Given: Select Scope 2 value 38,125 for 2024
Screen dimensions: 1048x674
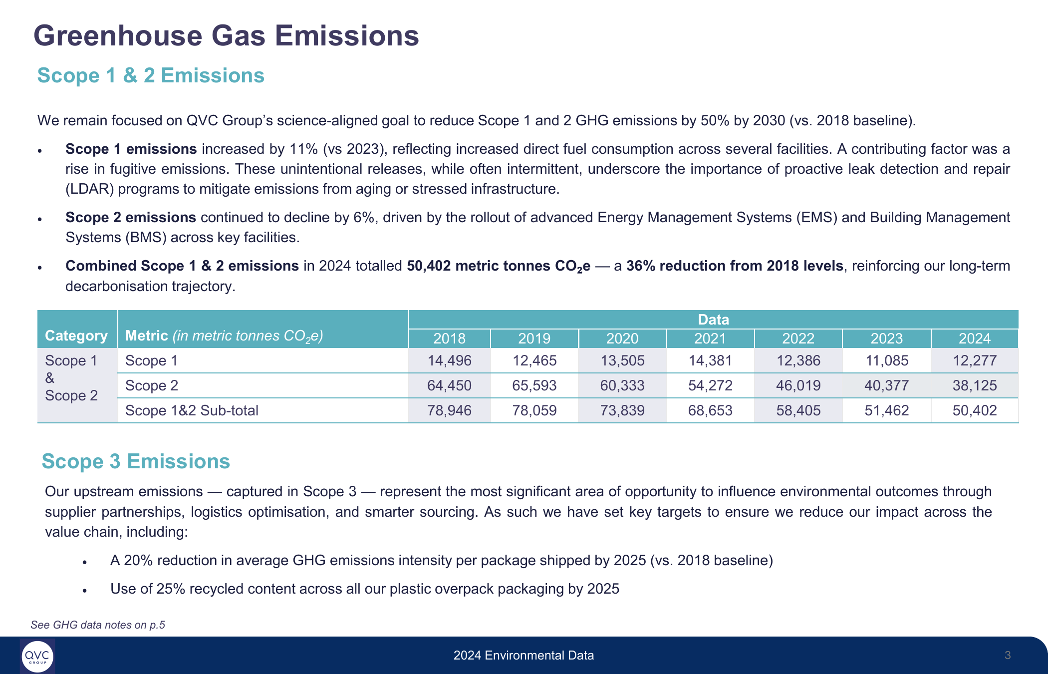Looking at the screenshot, I should pyautogui.click(x=975, y=385).
